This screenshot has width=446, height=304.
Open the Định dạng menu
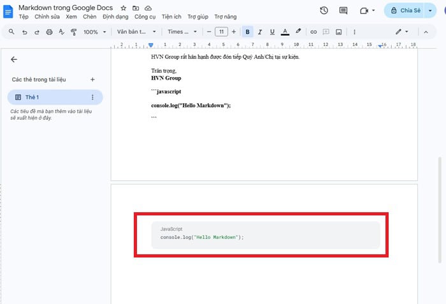115,17
